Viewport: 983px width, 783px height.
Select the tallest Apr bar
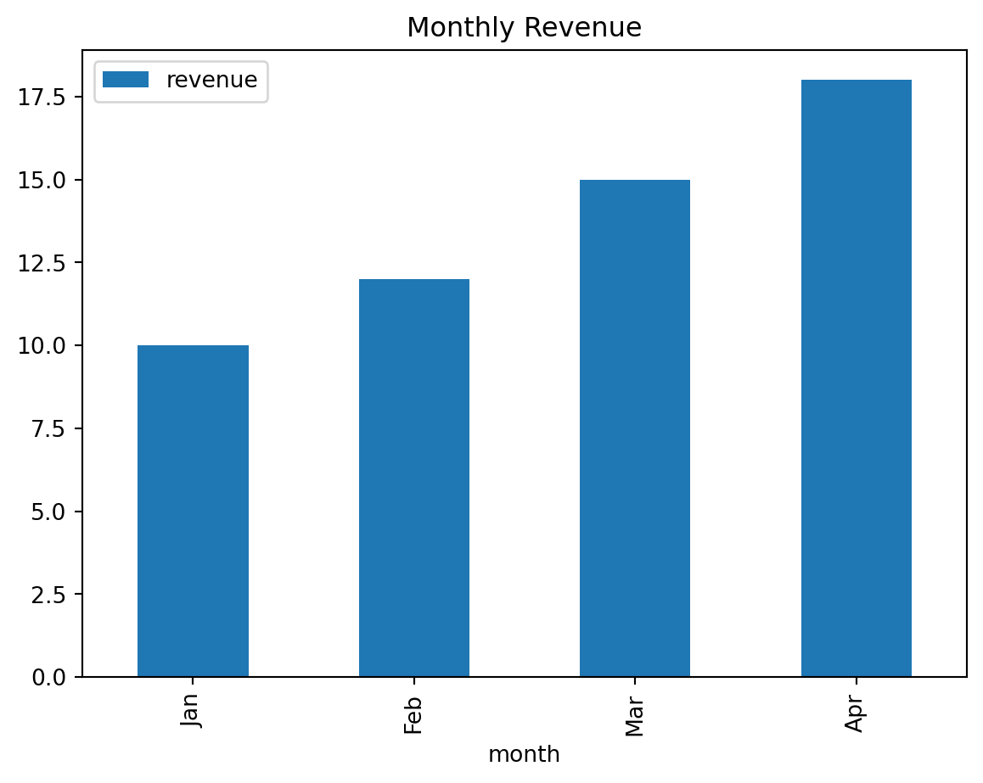click(856, 378)
